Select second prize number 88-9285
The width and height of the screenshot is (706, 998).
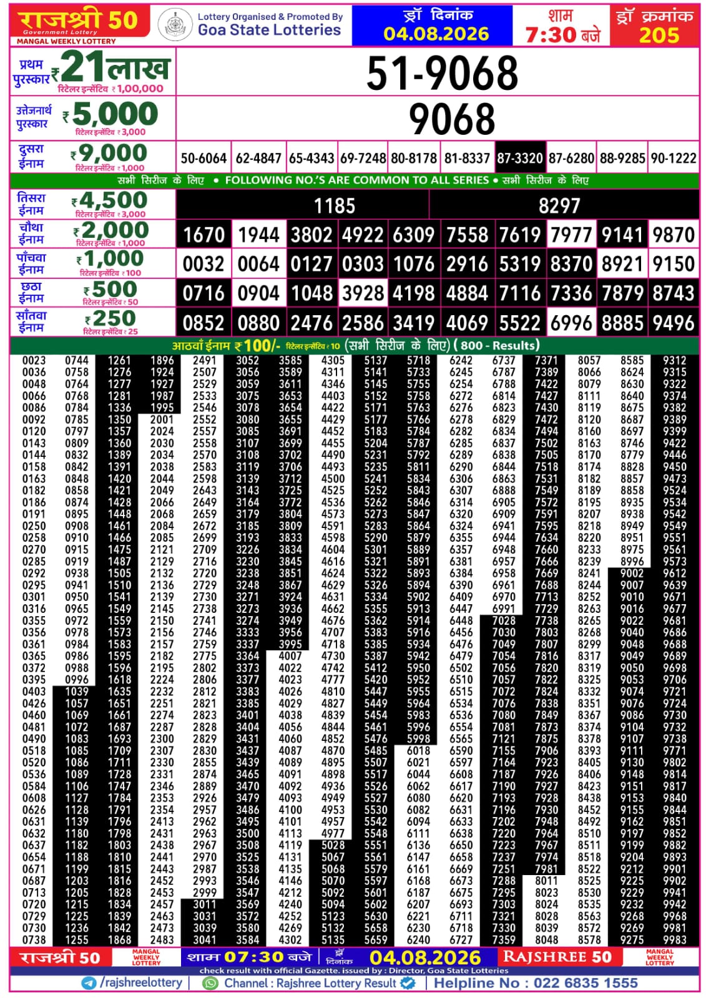pos(622,159)
